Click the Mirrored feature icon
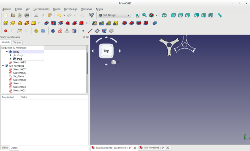 [94, 23]
